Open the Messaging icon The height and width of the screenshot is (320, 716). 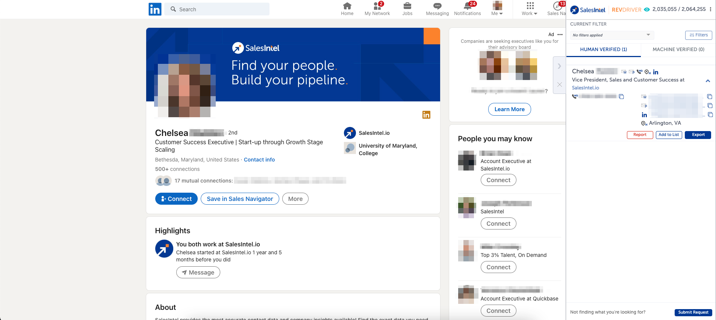point(437,6)
